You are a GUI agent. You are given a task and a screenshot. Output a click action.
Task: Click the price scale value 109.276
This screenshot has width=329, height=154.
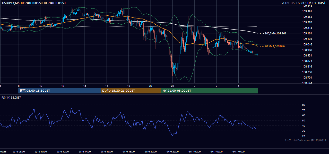point(307,22)
